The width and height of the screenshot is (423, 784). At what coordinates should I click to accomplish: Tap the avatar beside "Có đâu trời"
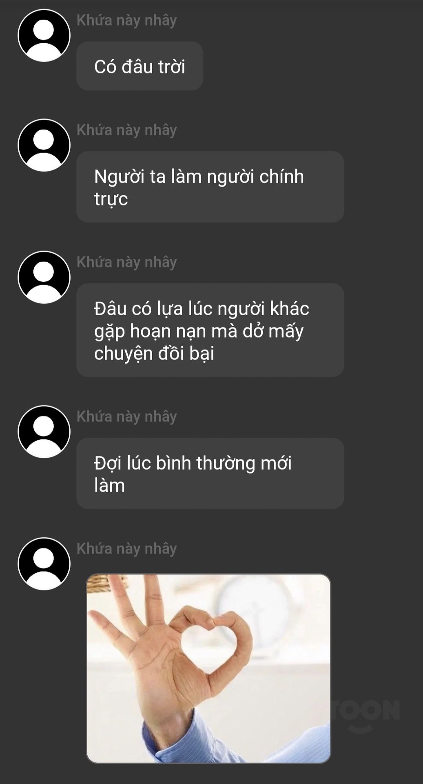[44, 36]
